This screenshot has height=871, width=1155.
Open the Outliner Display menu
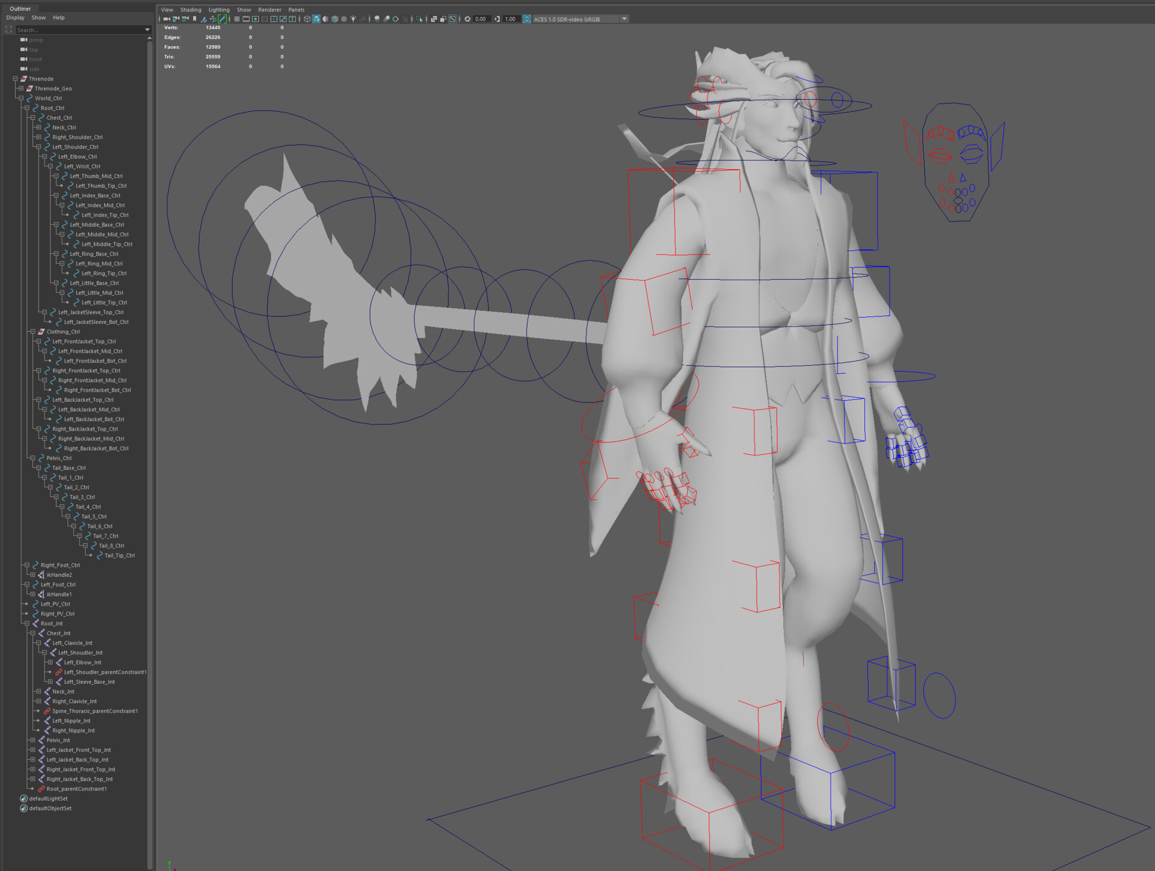pyautogui.click(x=15, y=17)
